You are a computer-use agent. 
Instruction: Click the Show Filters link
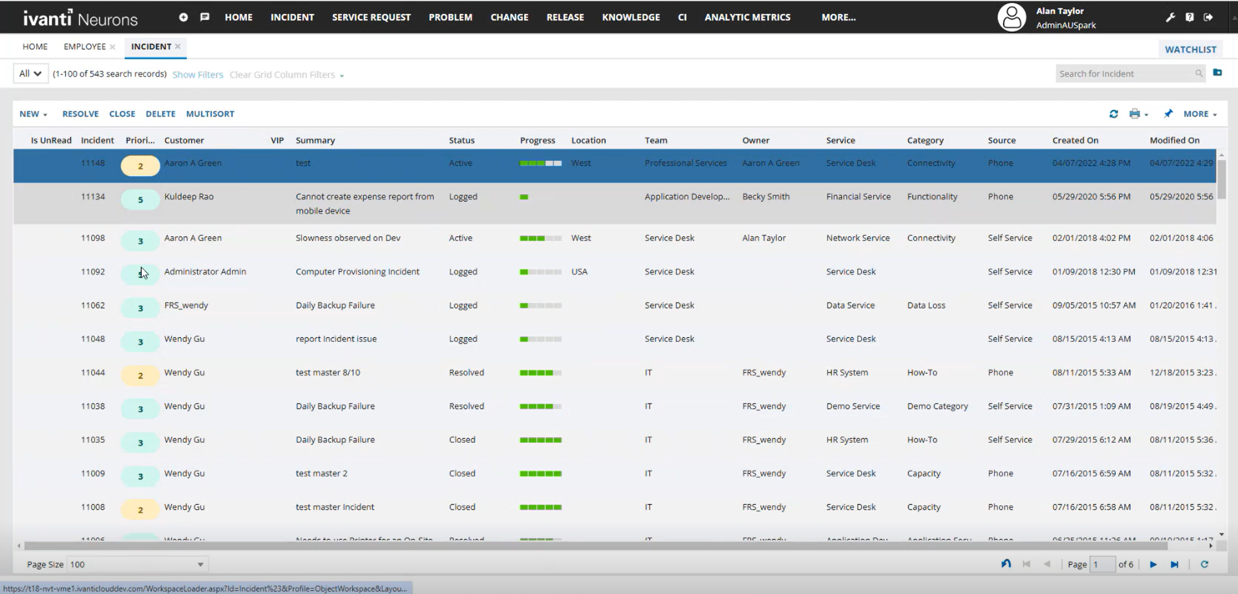coord(197,75)
